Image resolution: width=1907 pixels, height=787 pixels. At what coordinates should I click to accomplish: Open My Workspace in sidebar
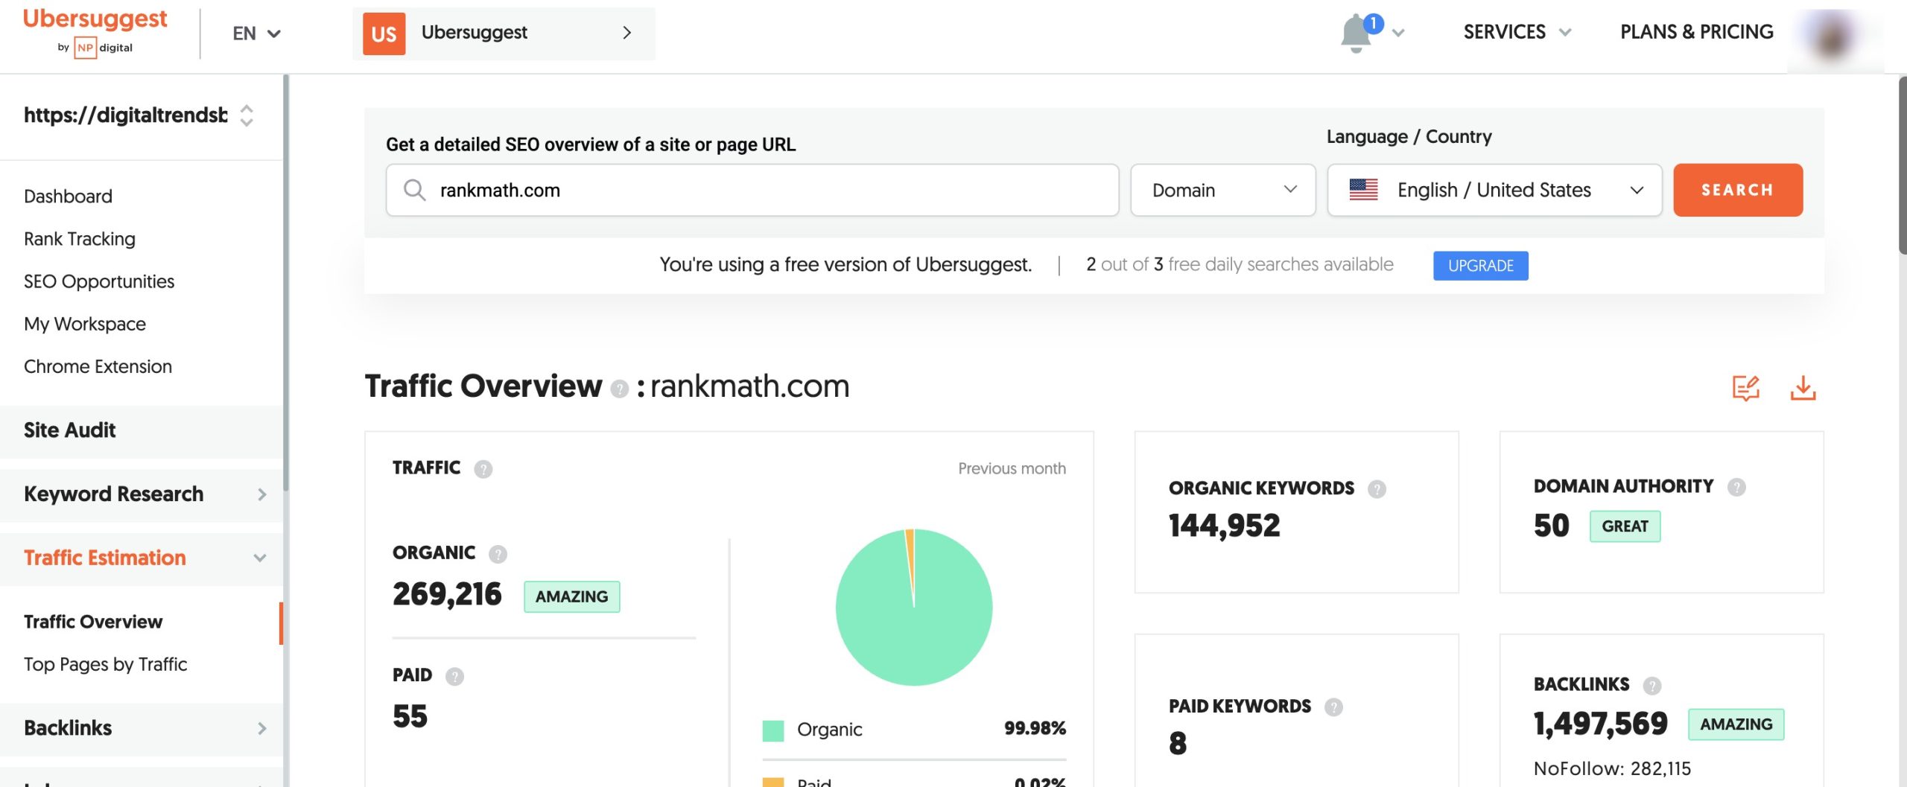point(85,324)
